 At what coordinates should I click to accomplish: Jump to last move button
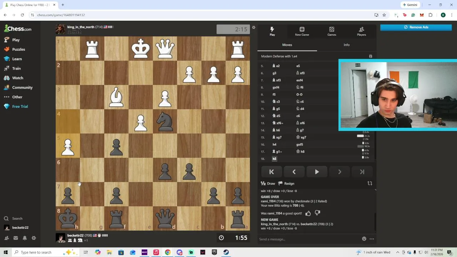(x=362, y=172)
